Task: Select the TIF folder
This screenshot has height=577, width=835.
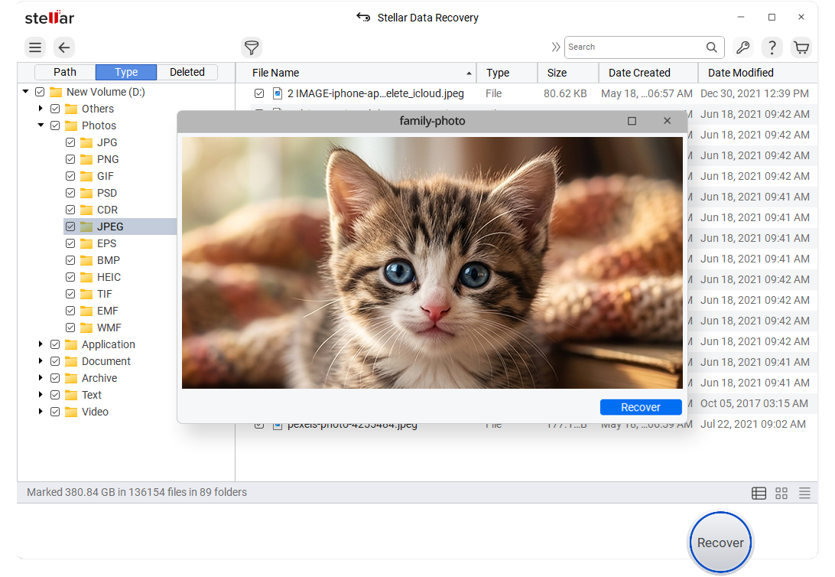Action: [104, 294]
